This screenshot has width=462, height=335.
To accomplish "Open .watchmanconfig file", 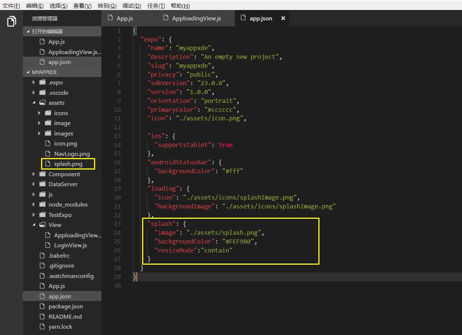I will [62, 276].
